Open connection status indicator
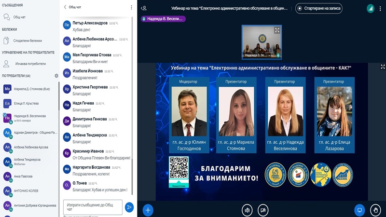This screenshot has height=217, width=386. click(x=371, y=9)
